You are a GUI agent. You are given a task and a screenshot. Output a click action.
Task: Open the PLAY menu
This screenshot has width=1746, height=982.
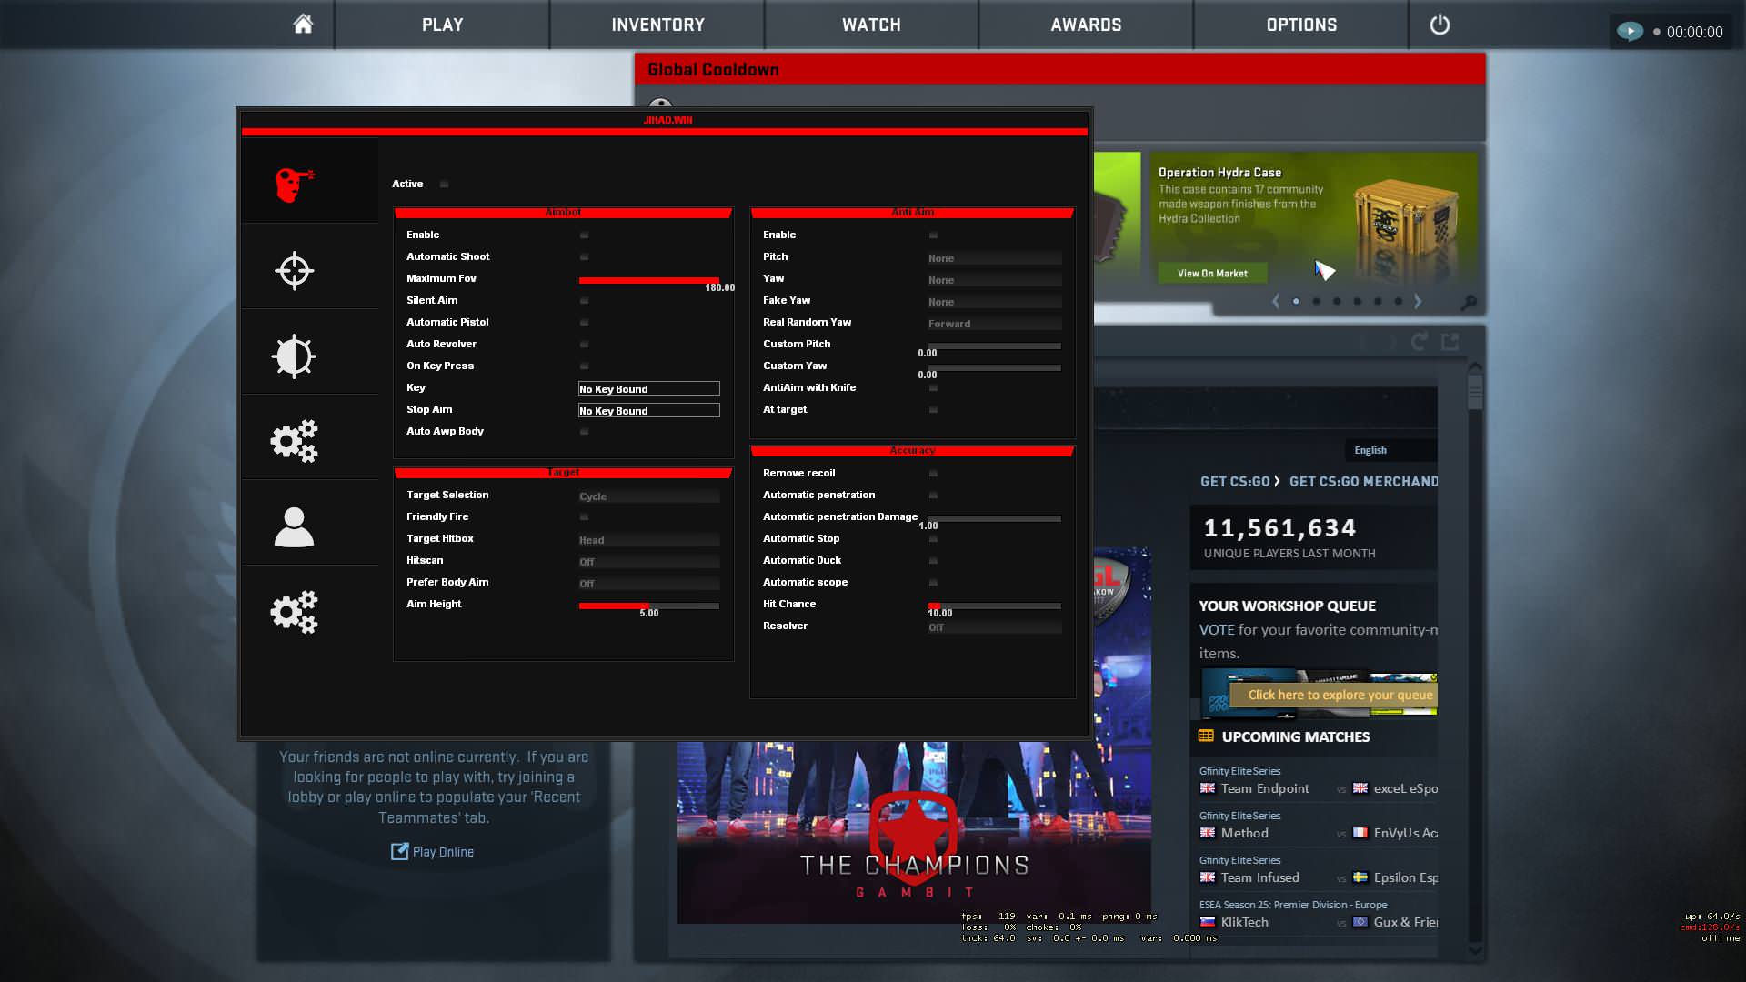442,25
